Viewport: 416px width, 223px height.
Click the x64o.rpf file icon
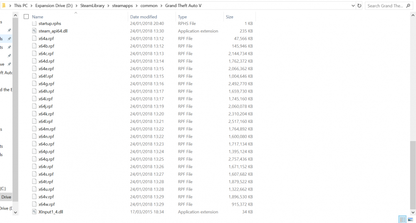[34, 144]
